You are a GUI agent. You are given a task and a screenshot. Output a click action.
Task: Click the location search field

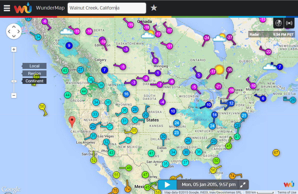(107, 8)
